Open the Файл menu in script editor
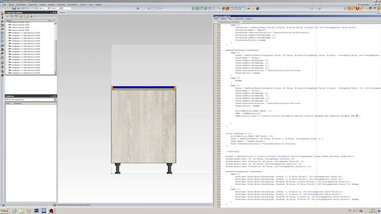 [216, 18]
